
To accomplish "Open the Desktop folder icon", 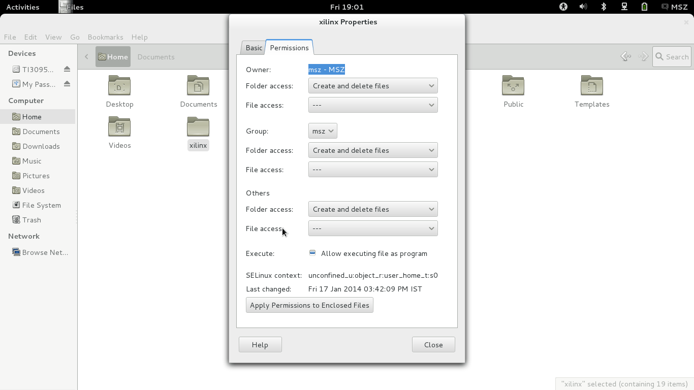I will [119, 86].
